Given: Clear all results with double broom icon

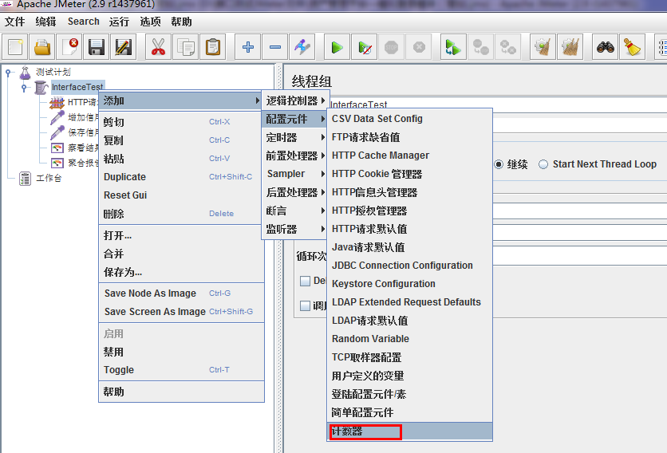Looking at the screenshot, I should click(570, 47).
